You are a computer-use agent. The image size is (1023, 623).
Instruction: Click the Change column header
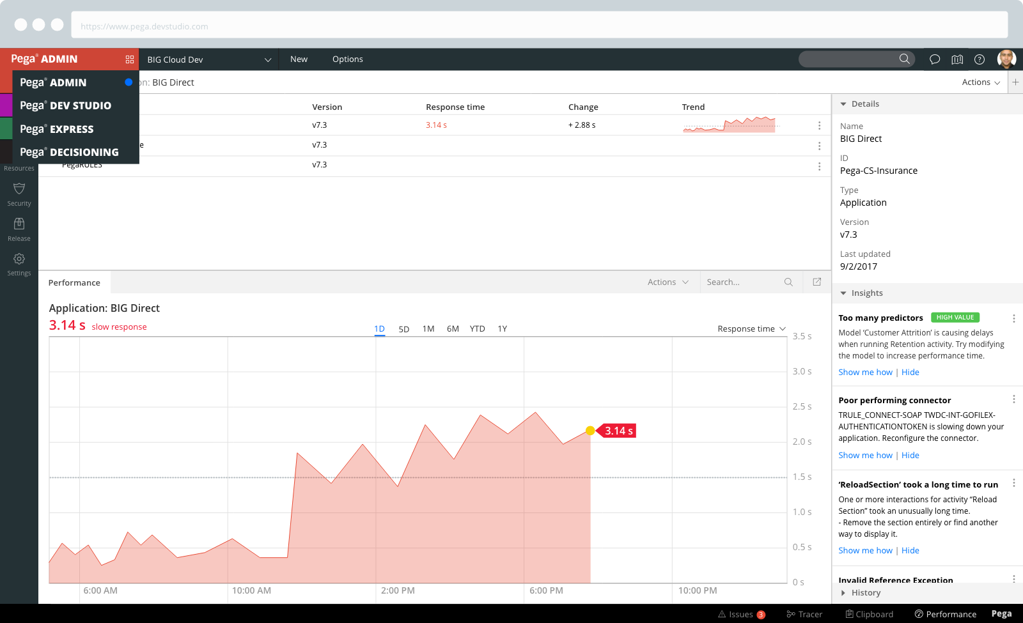(583, 107)
